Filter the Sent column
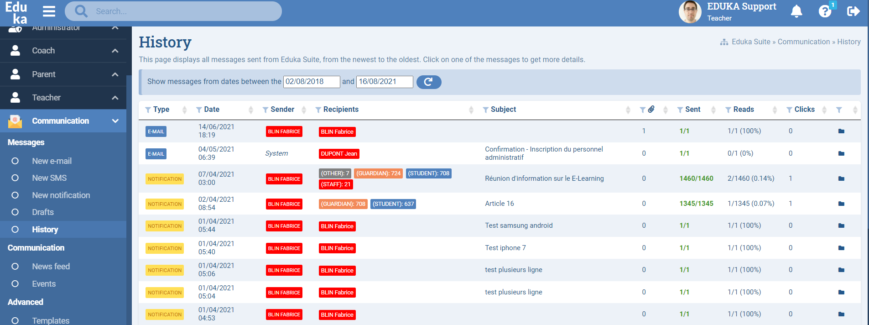The image size is (869, 325). (x=680, y=110)
